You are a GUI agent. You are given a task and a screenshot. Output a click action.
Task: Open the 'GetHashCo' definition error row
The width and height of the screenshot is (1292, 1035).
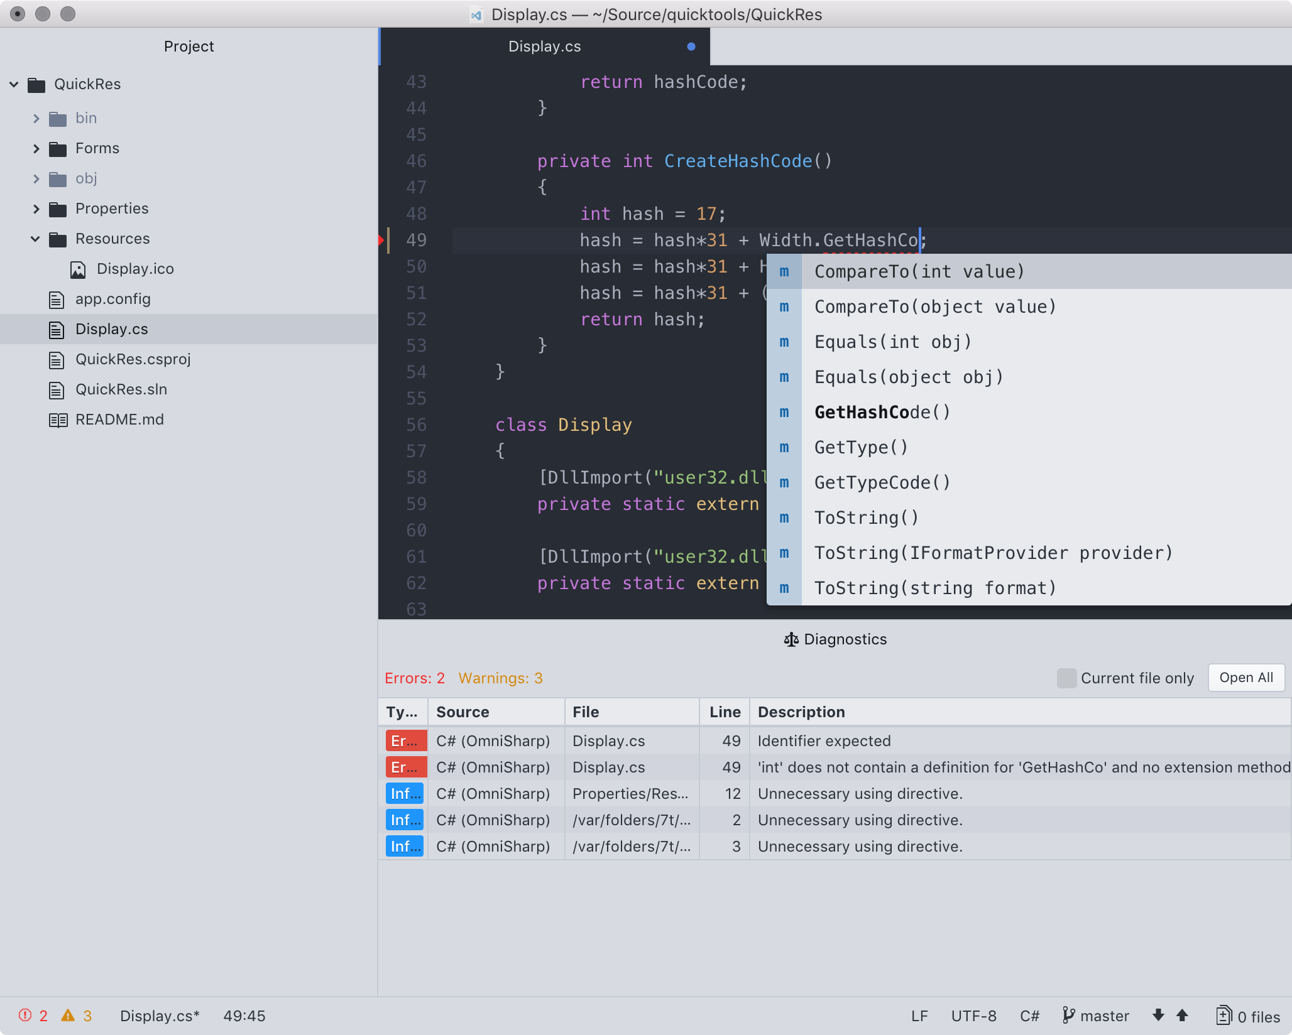click(835, 767)
